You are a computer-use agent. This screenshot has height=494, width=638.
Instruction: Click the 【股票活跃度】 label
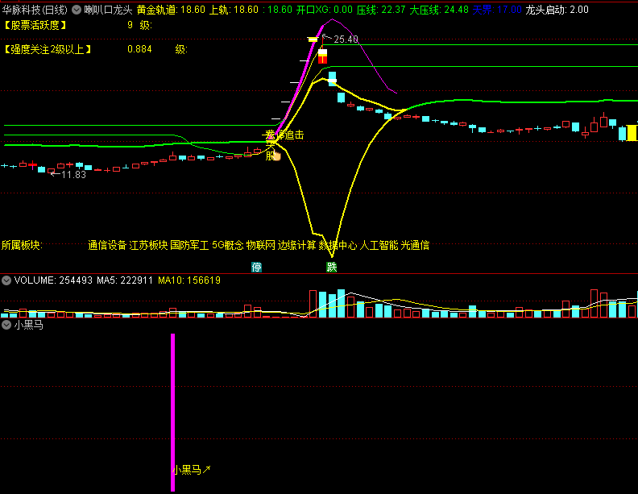pyautogui.click(x=35, y=25)
